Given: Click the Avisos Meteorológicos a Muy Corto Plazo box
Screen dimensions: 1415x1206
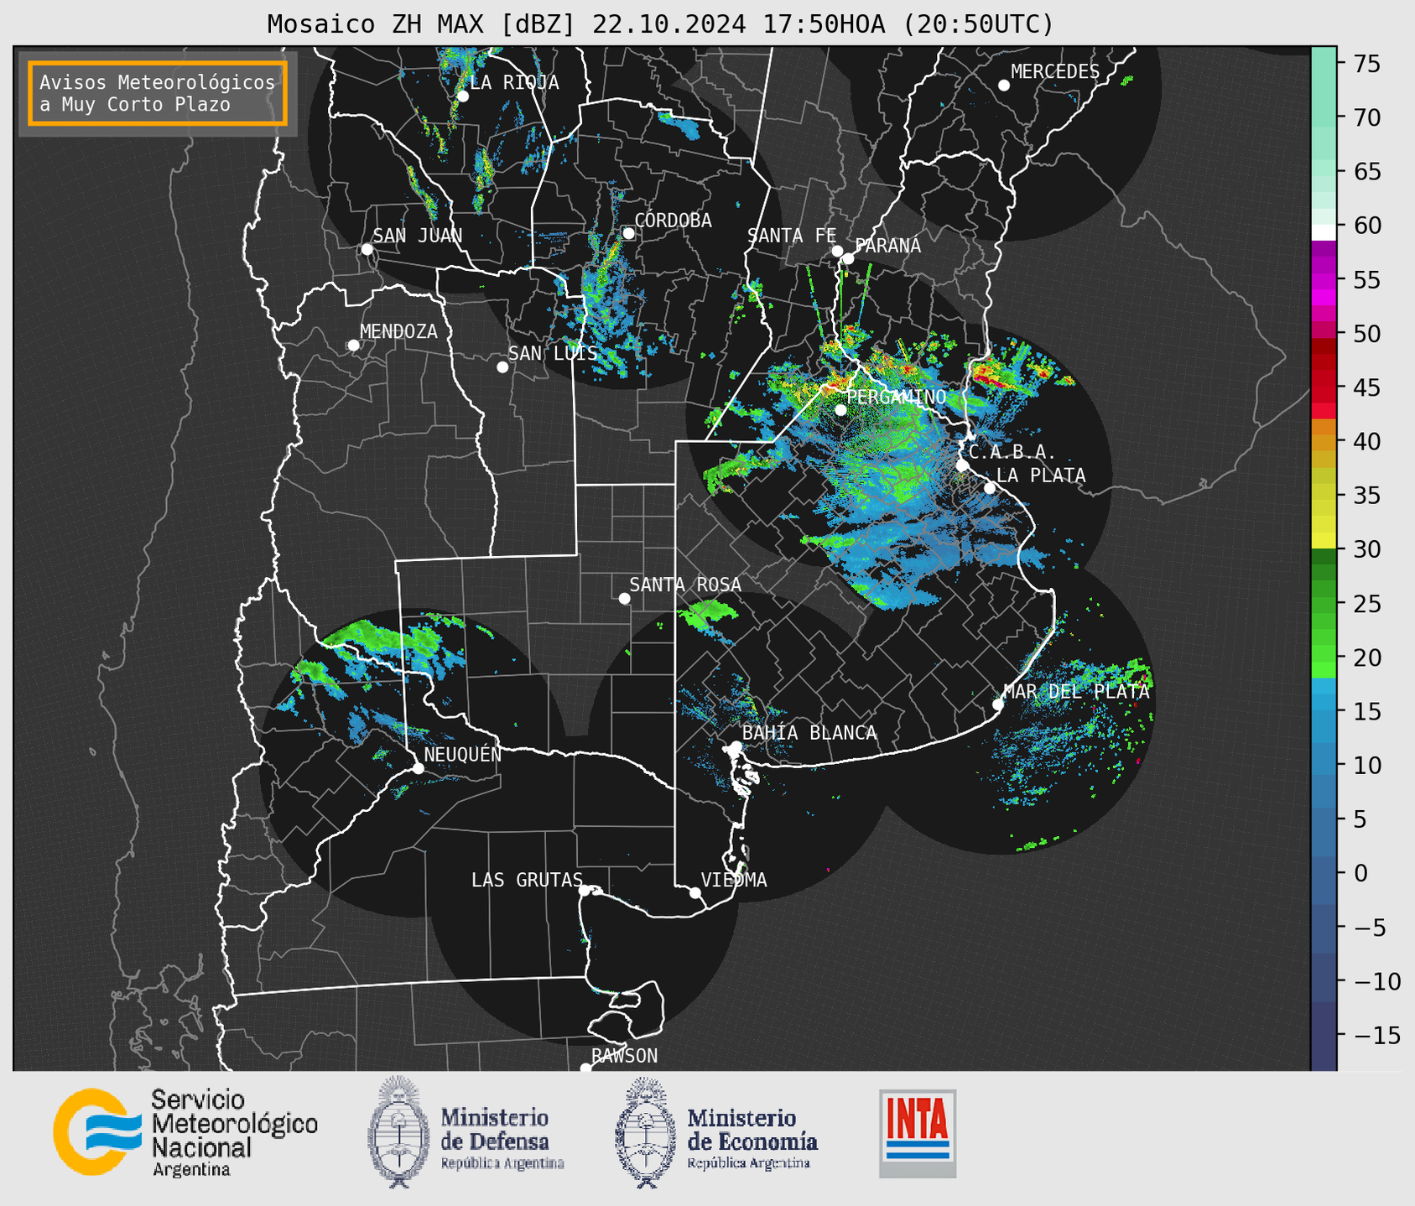Looking at the screenshot, I should (x=158, y=93).
